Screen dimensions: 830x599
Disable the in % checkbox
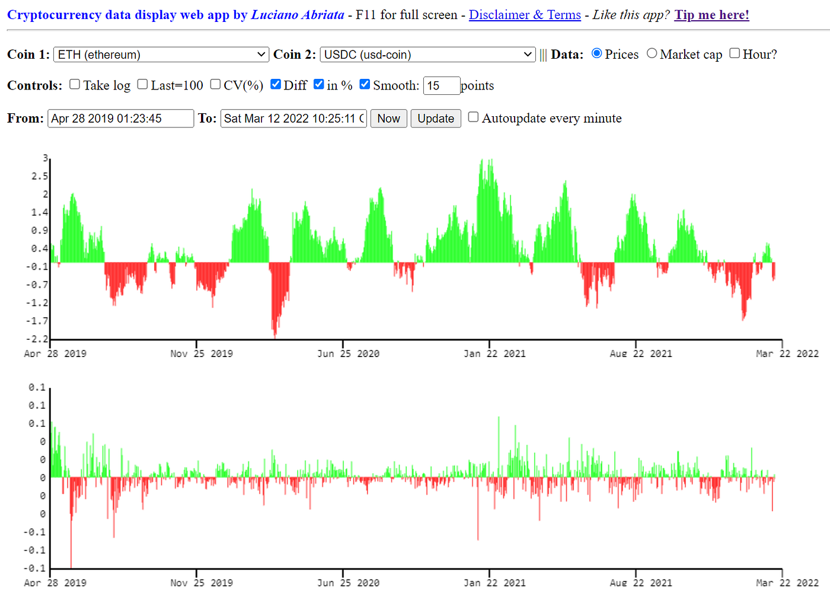coord(319,84)
